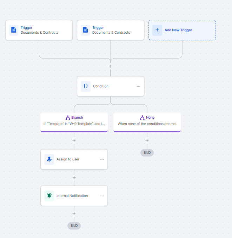Open the Internal Notification three-dot menu

coord(102,196)
